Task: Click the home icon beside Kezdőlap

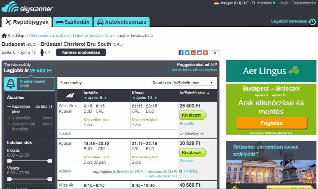Action: click(x=4, y=36)
